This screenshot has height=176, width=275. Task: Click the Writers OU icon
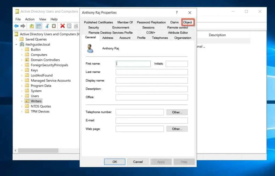coord(27,101)
